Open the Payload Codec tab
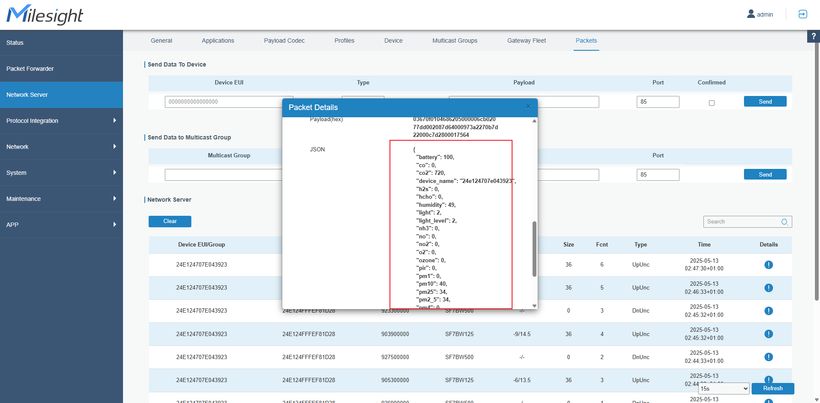Image resolution: width=820 pixels, height=403 pixels. click(x=284, y=41)
